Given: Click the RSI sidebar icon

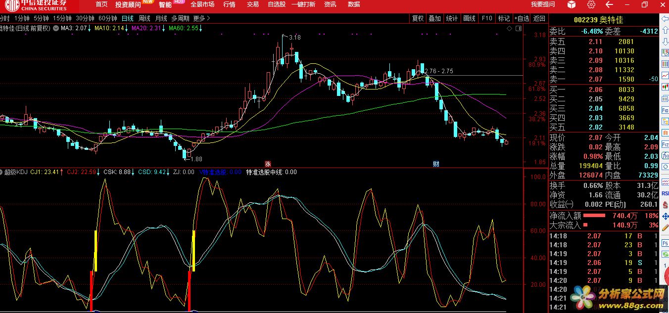Looking at the screenshot, I should point(665,193).
